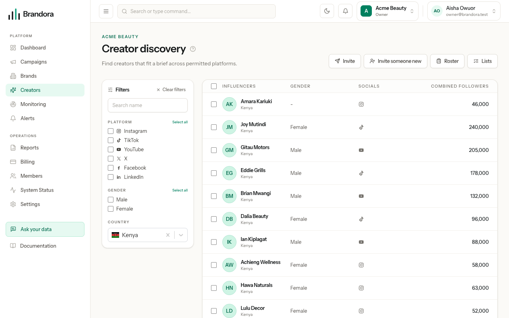The image size is (509, 318).
Task: Open the Country dropdown chevron
Action: pyautogui.click(x=181, y=235)
